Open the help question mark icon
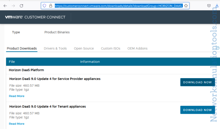The height and width of the screenshot is (129, 220). [x=218, y=48]
